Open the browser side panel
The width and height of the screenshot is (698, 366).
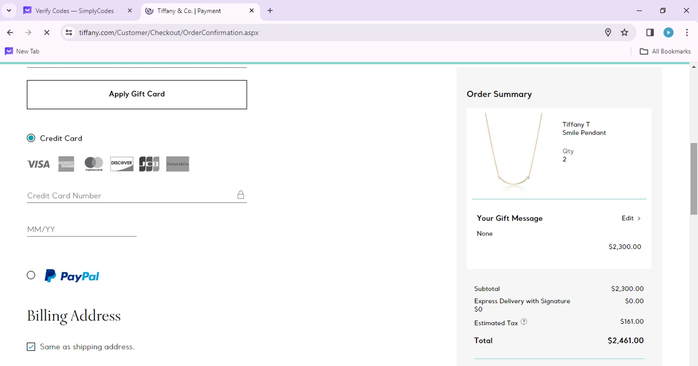point(650,33)
